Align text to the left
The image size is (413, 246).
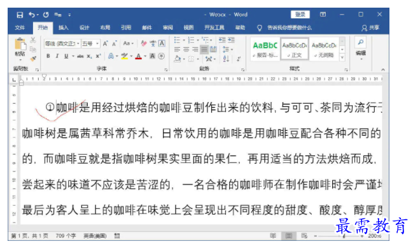(178, 49)
